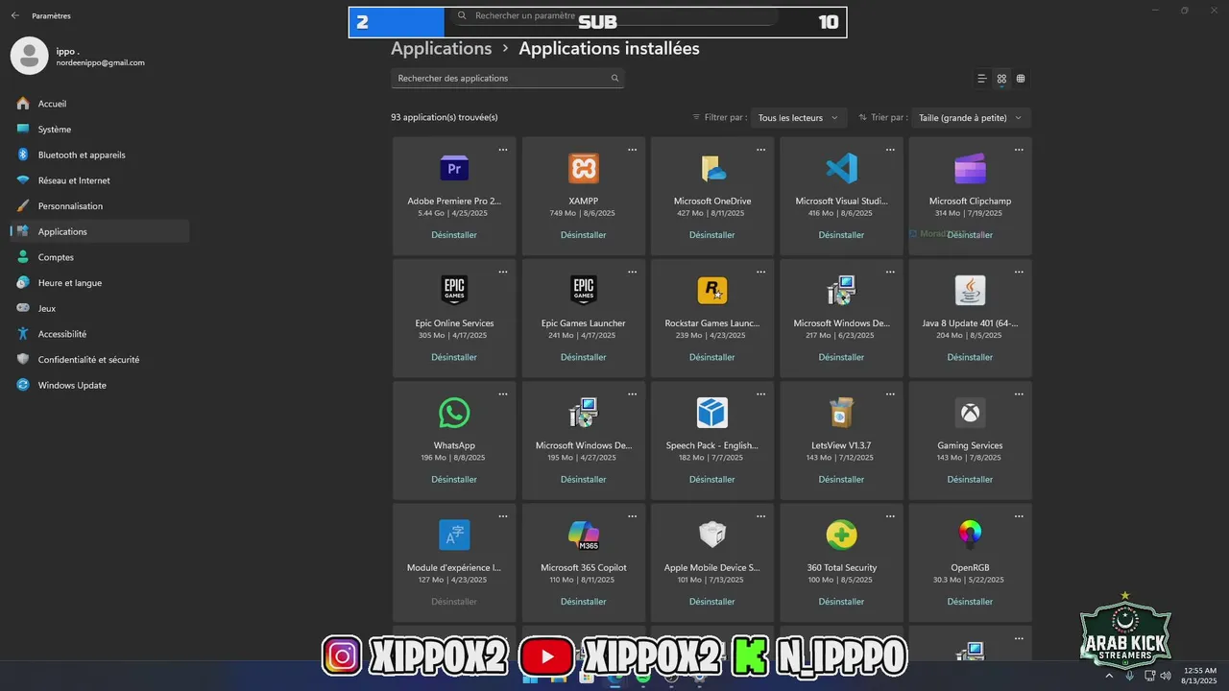Switch to table view layout icon
The width and height of the screenshot is (1229, 691).
[1021, 79]
